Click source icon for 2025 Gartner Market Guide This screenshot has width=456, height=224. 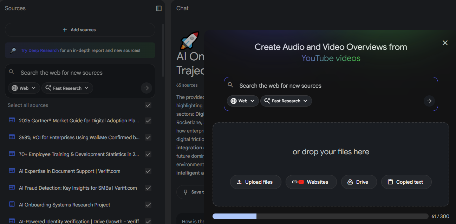(x=12, y=120)
